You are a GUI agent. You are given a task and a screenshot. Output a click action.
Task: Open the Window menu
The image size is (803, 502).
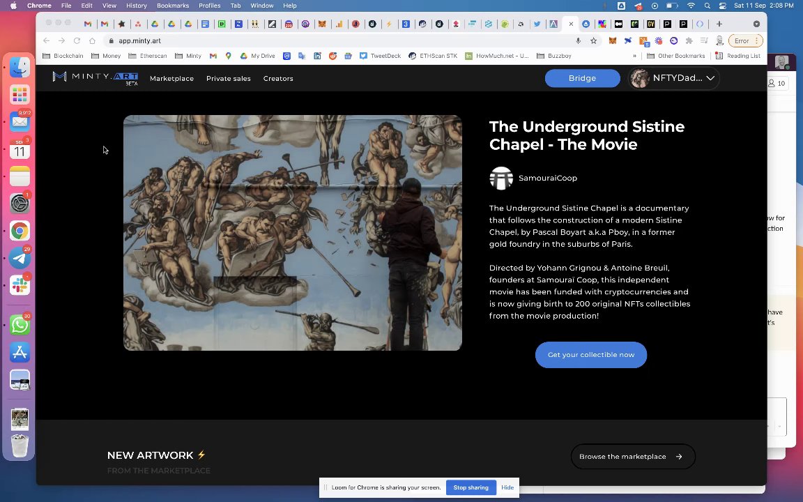[261, 6]
